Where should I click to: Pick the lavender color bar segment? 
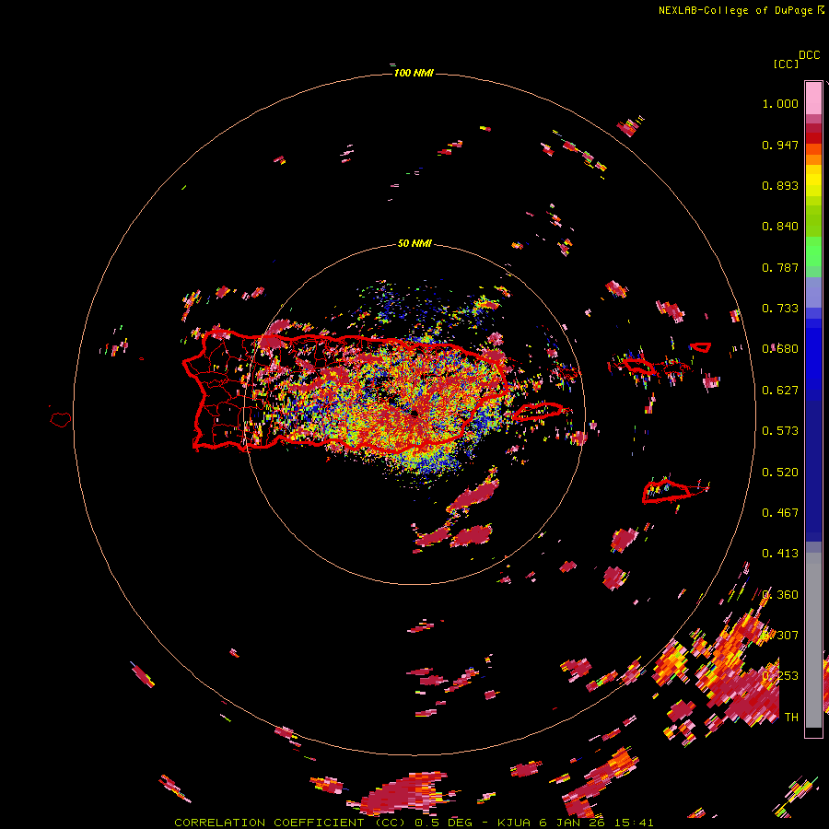[x=813, y=292]
